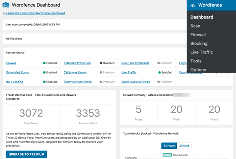
Task: Open Learn more about the Wordfence Dashboard link
Action: click(36, 13)
